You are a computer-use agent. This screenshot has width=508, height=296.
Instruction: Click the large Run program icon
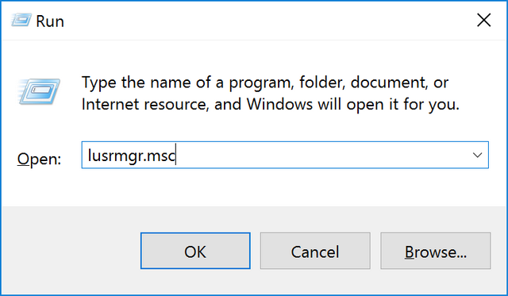point(39,91)
